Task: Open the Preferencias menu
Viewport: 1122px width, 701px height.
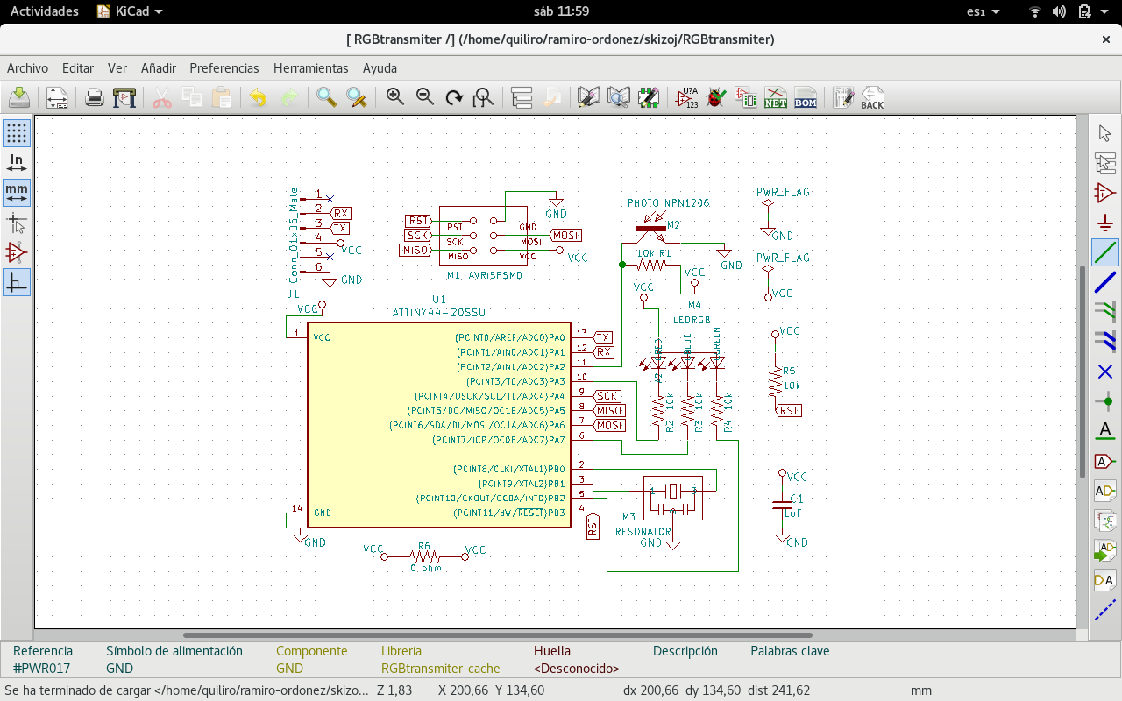Action: (224, 68)
